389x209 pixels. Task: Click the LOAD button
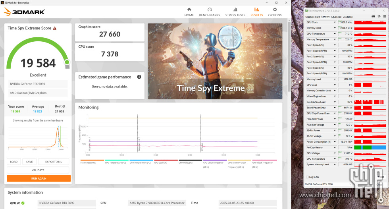(x=13, y=162)
